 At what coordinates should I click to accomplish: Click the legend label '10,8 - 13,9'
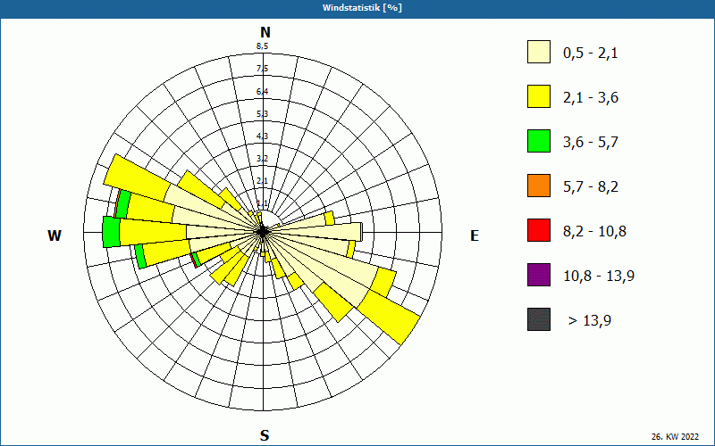point(599,277)
